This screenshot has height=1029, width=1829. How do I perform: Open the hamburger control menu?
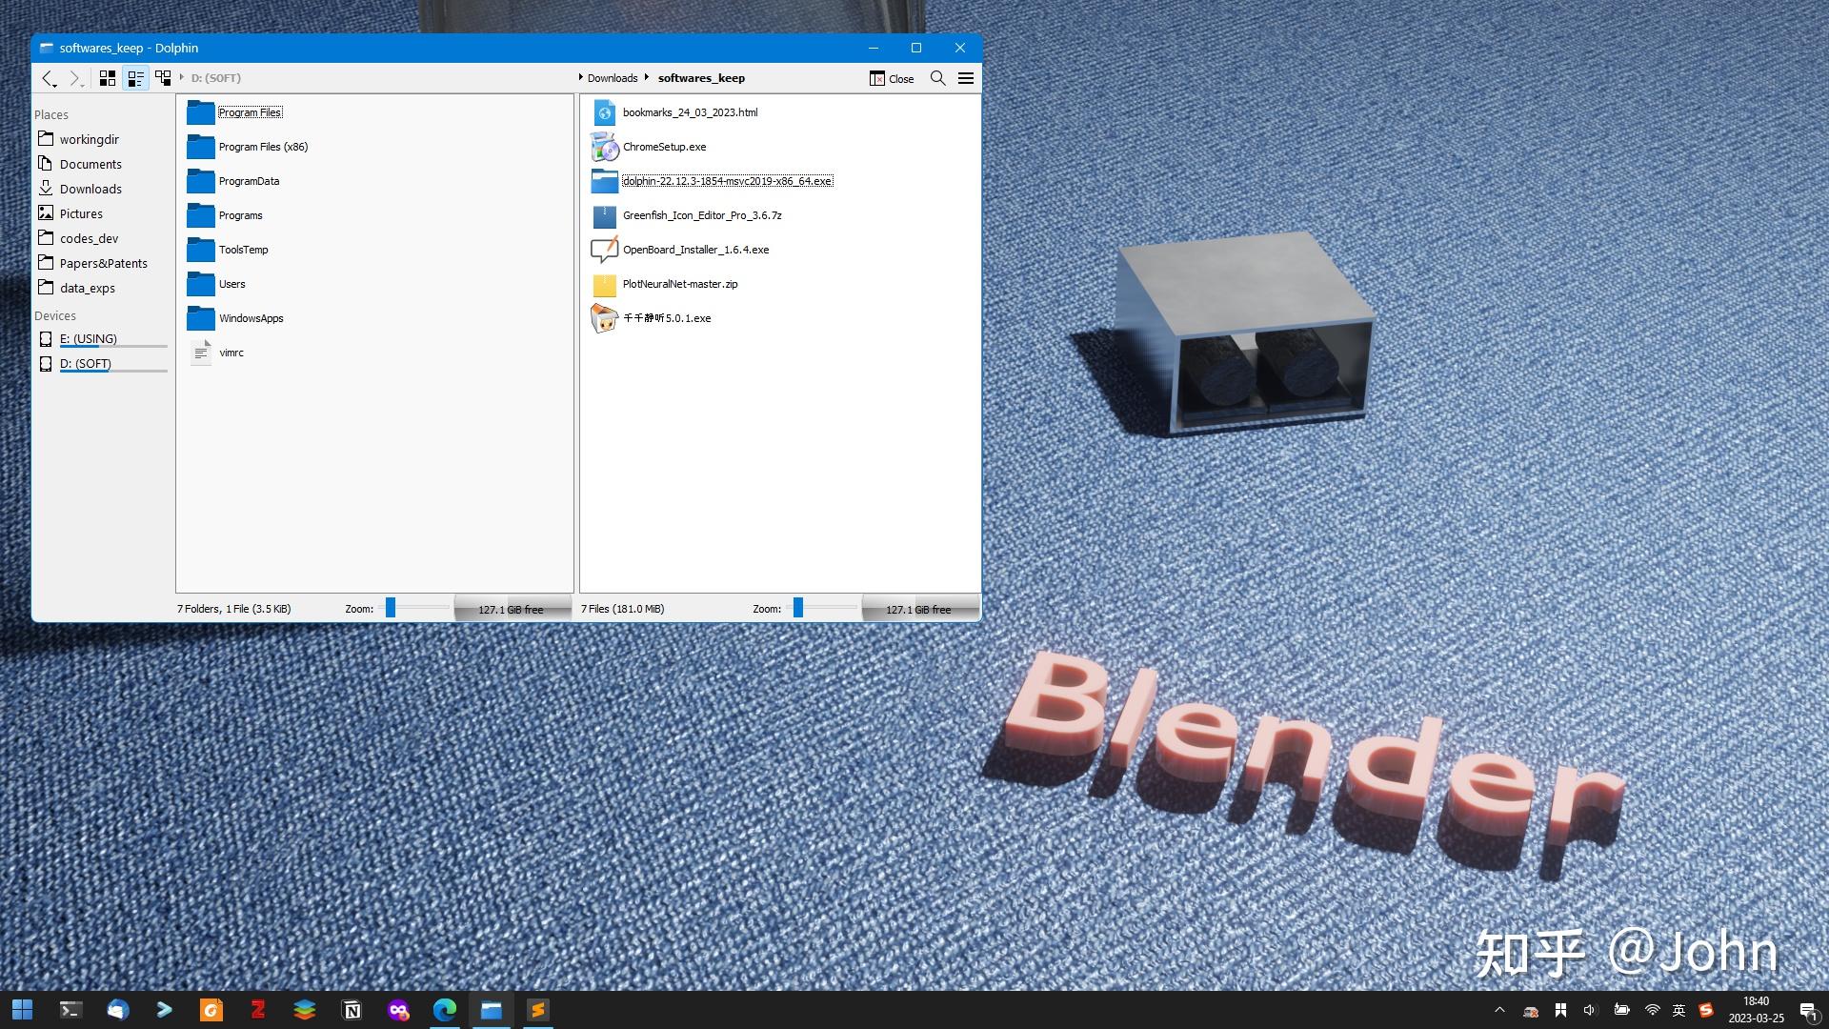pos(966,78)
